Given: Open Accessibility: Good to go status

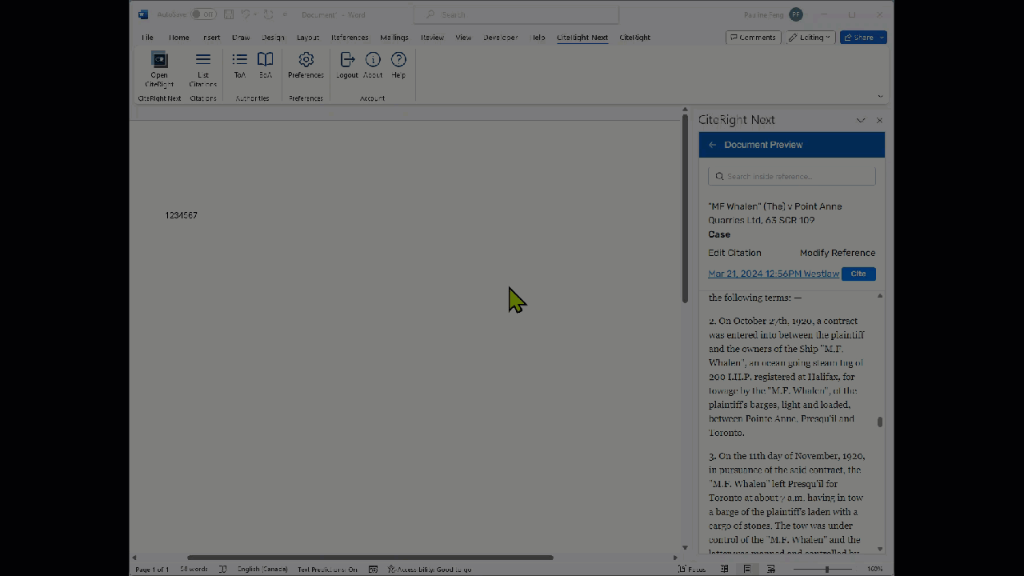Looking at the screenshot, I should coord(430,569).
